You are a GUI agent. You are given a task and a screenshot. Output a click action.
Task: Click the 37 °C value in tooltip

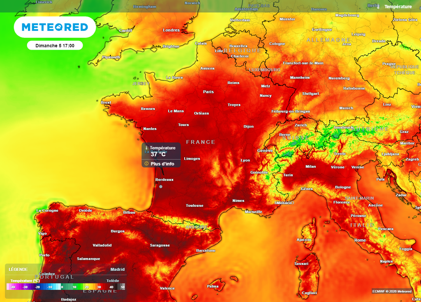pos(158,154)
